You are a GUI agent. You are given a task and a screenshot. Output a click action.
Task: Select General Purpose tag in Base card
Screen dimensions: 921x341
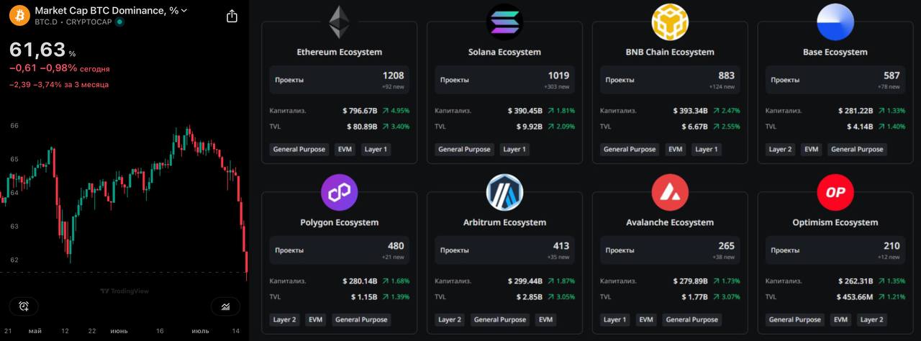pyautogui.click(x=857, y=150)
